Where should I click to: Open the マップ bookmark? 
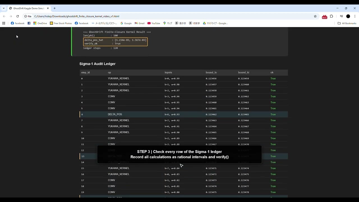pos(168,23)
